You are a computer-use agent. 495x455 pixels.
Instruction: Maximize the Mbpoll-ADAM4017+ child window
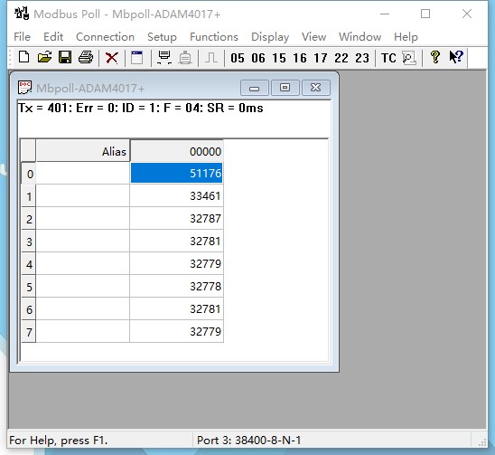point(285,88)
